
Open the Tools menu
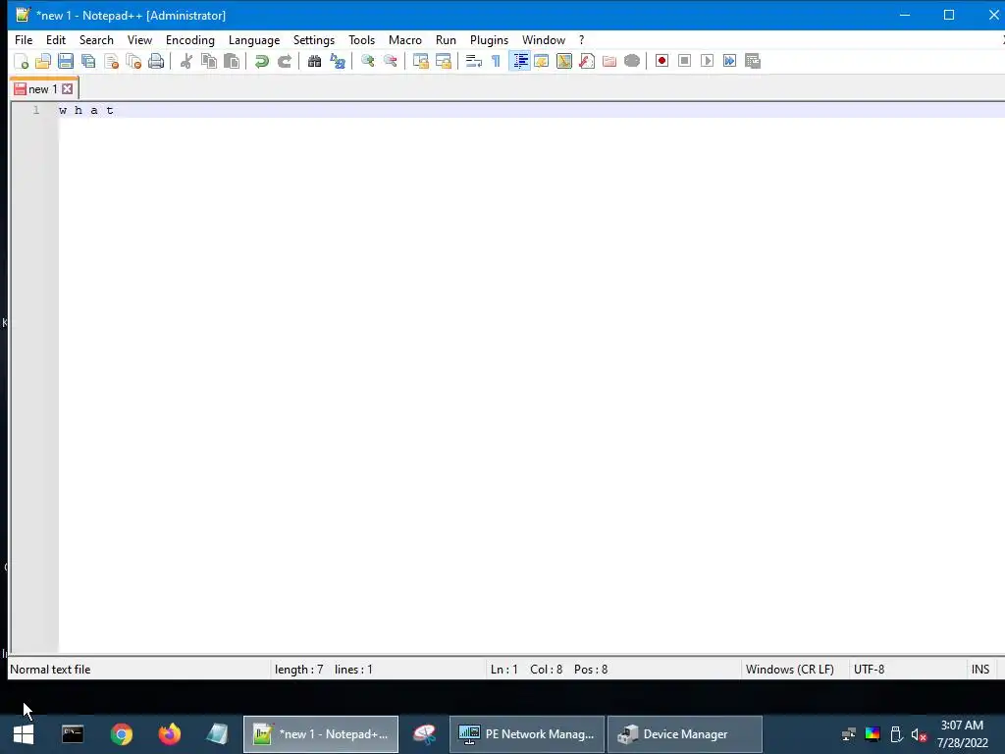tap(361, 39)
